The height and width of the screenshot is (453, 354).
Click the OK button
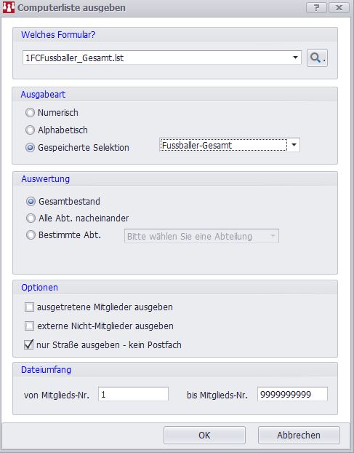pos(204,435)
